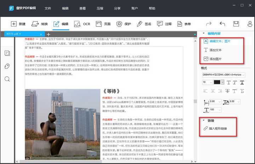Add a new document tab with plus
This screenshot has height=164, width=255.
tap(49, 34)
